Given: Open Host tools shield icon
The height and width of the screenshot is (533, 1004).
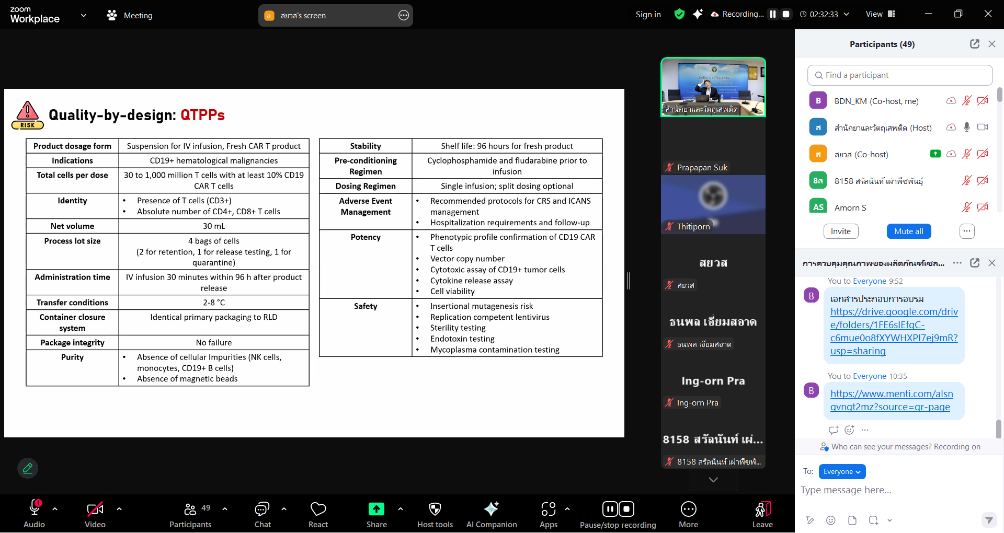Looking at the screenshot, I should pos(435,509).
